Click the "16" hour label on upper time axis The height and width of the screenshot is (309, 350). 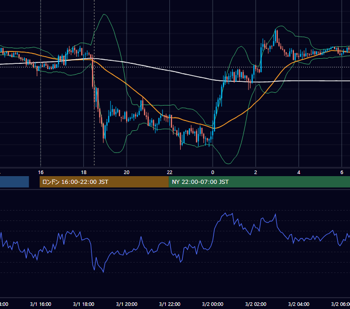(41, 173)
